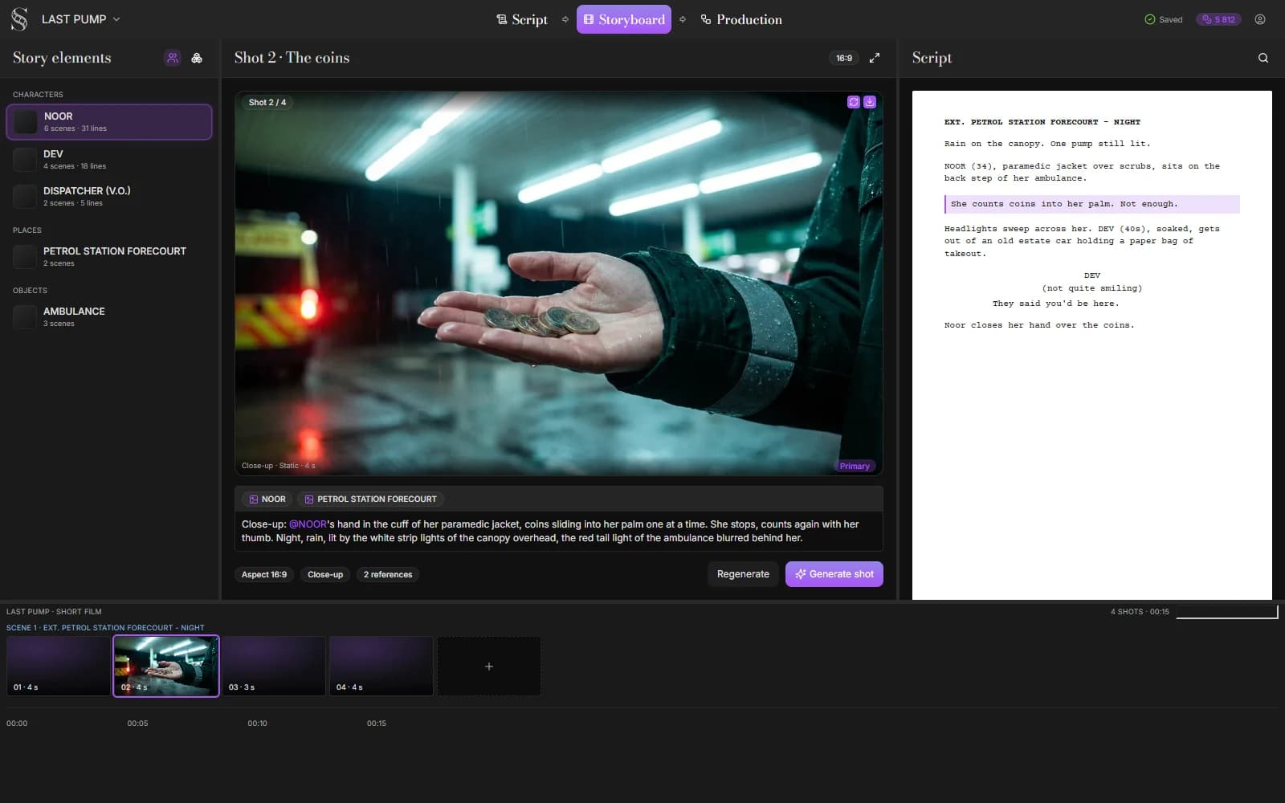Select shot 03 thumbnail in timeline

(274, 666)
